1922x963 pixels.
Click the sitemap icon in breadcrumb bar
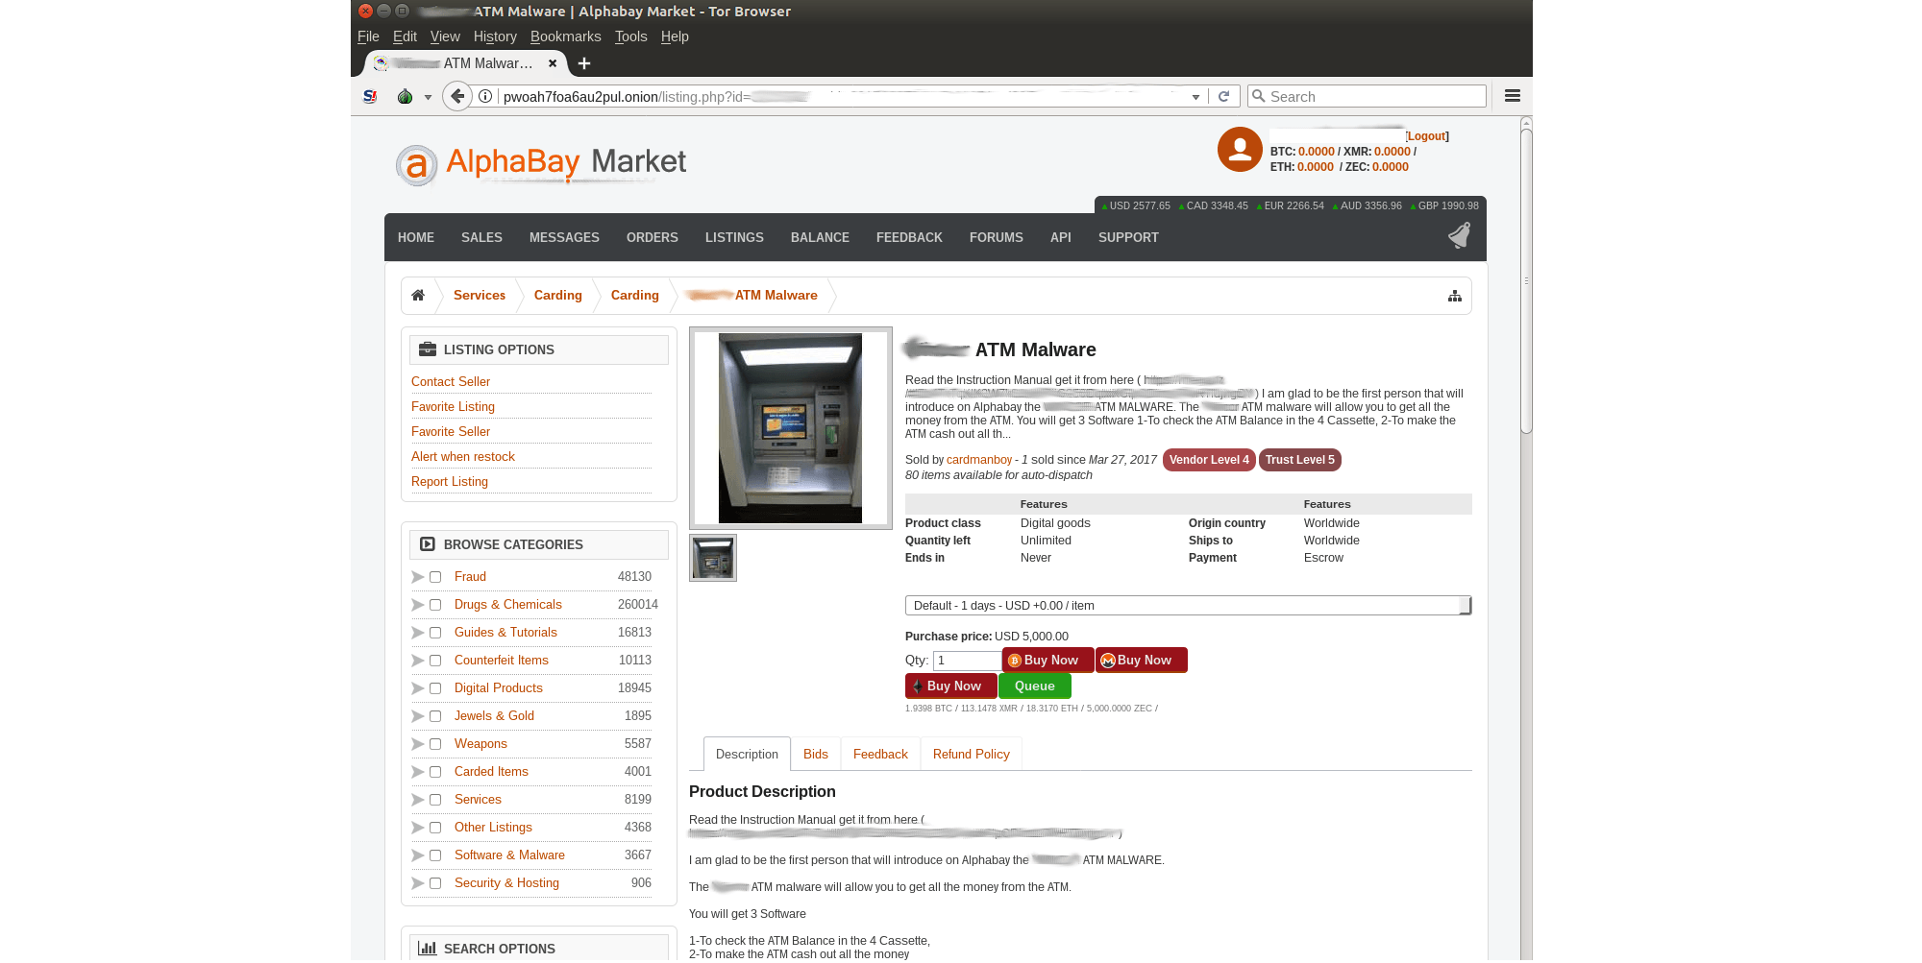(1454, 296)
